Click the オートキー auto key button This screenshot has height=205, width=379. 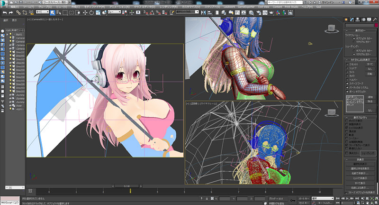coord(304,198)
